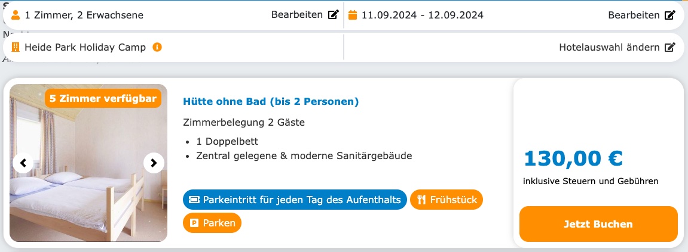Click the cutlery icon on Frühstück badge
This screenshot has height=252, width=688.
421,200
